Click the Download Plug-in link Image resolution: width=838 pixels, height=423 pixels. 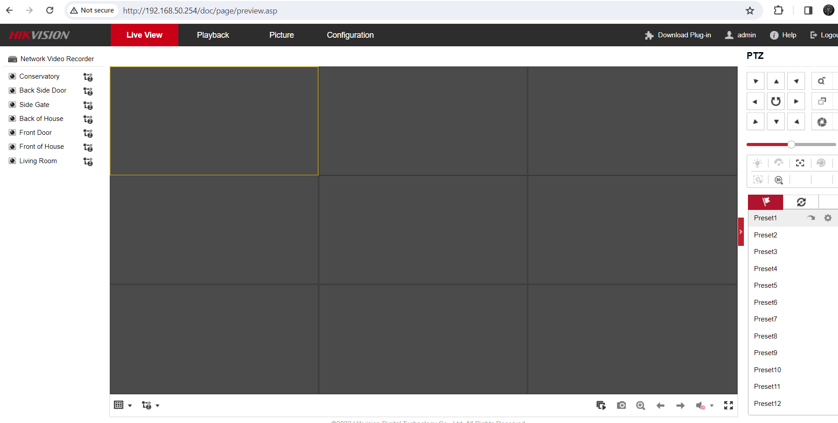[678, 35]
